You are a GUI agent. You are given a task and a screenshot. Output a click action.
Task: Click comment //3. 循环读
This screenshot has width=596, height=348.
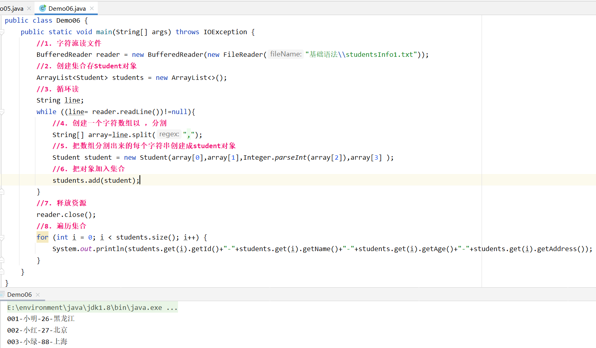58,89
